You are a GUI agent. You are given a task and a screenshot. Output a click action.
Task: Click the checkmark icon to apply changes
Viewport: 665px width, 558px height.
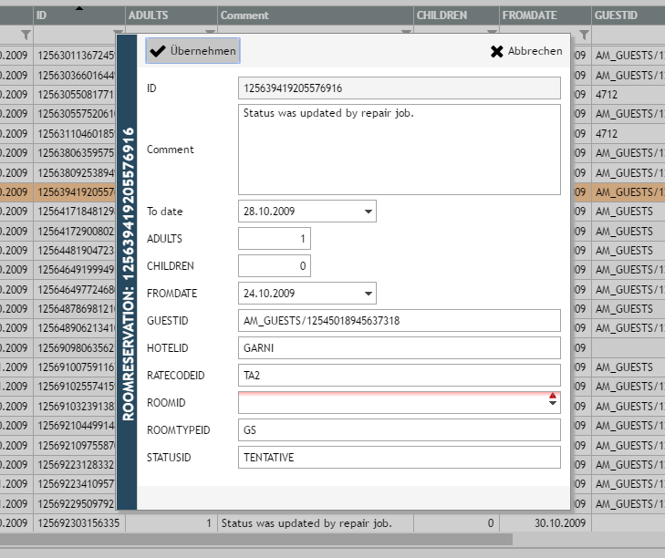158,52
